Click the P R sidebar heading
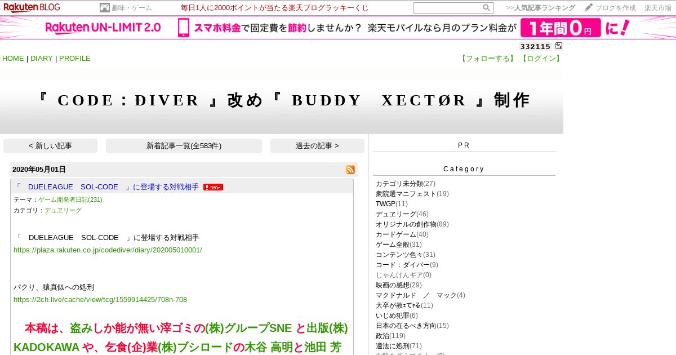Viewport: 676px width, 355px height. click(x=464, y=145)
